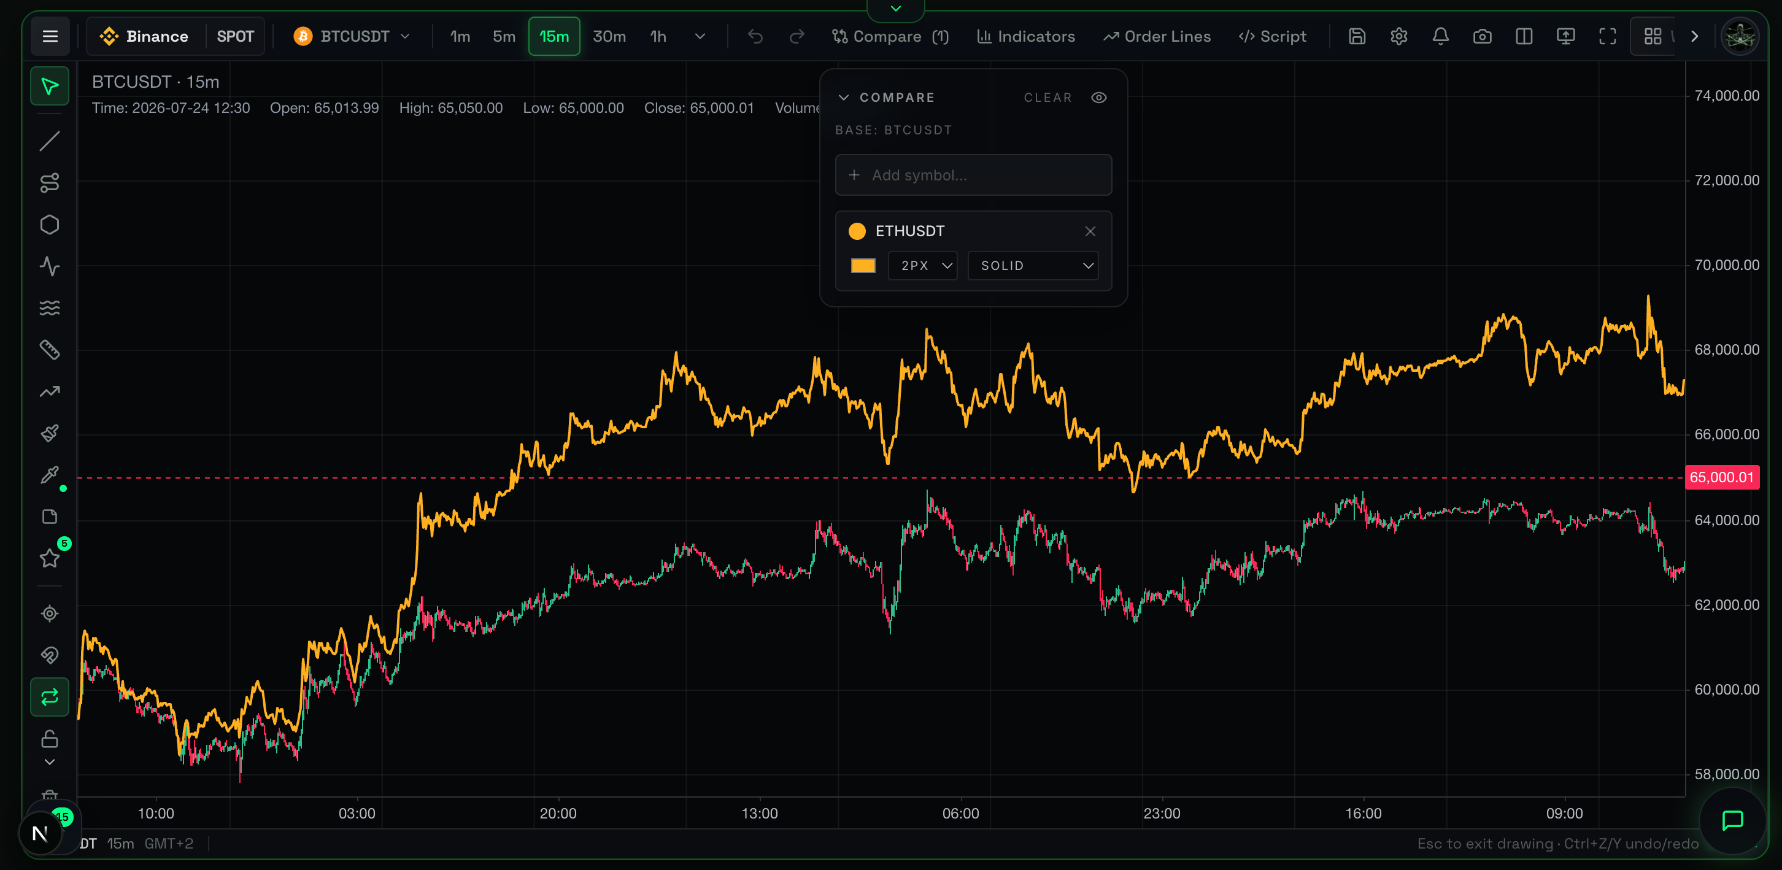
Task: Select the ruler measure tool
Action: point(50,350)
